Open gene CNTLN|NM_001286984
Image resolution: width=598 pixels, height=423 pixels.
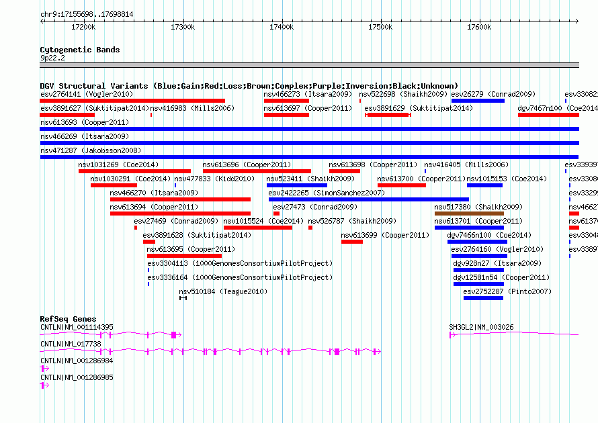44,369
